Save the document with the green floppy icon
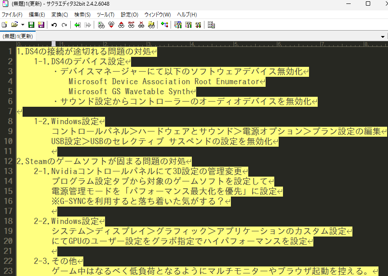Viewport: 388px width, 276px height. [31, 25]
